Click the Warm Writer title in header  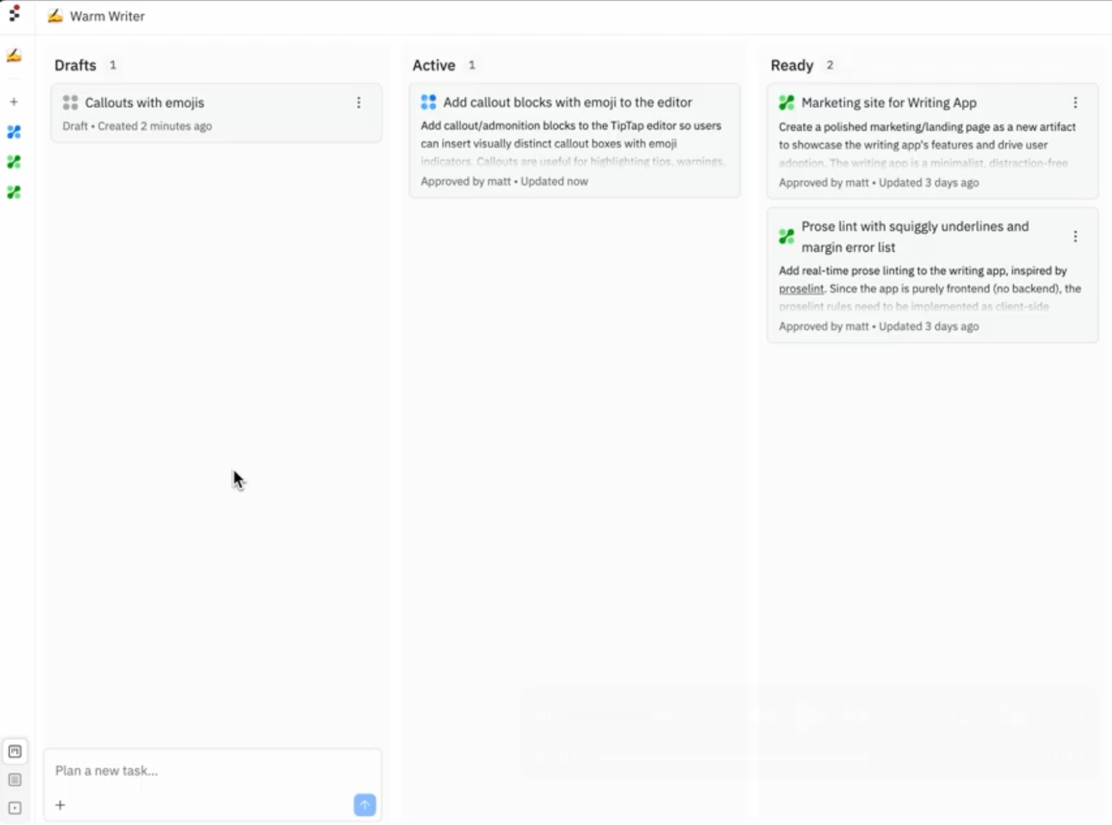[107, 16]
